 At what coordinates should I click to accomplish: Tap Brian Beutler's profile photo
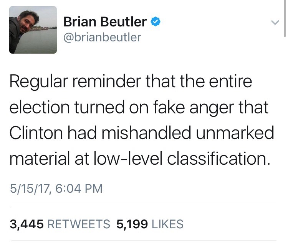pyautogui.click(x=33, y=29)
